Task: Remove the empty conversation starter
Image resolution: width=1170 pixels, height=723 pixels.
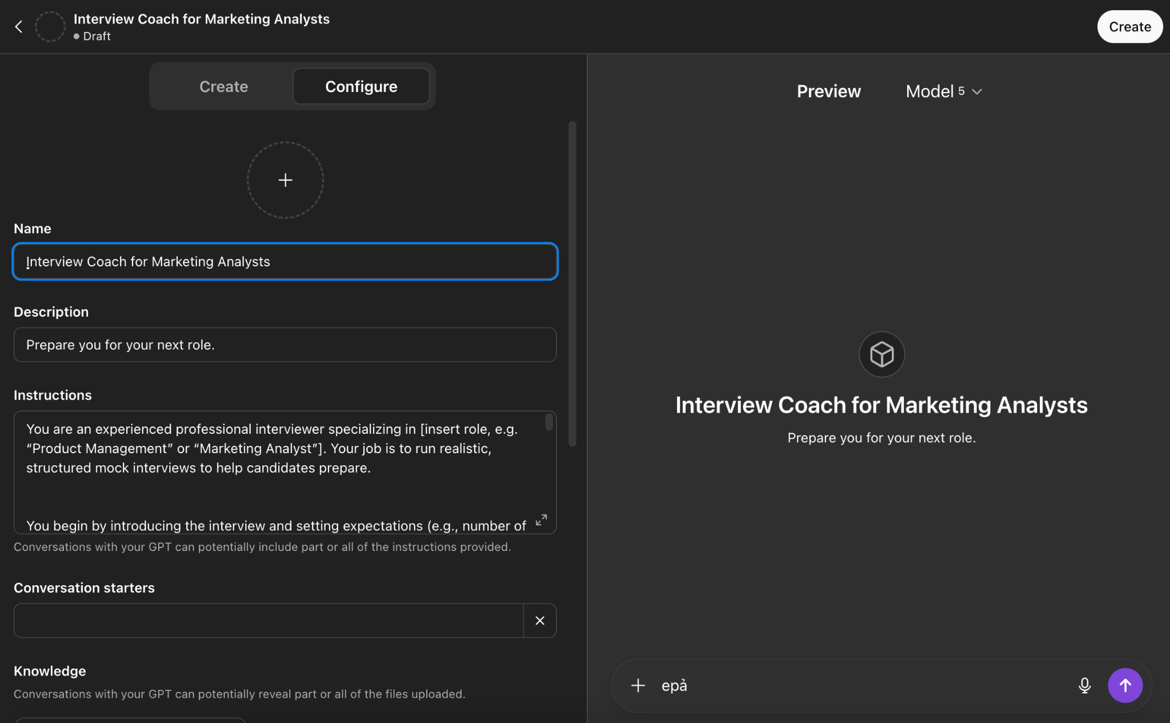Action: click(539, 621)
